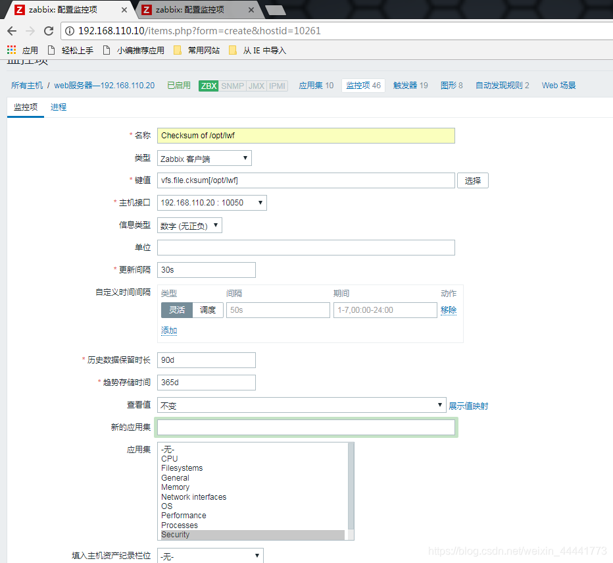
Task: Open the web服务器—192.168.110.20 host link
Action: [x=105, y=86]
